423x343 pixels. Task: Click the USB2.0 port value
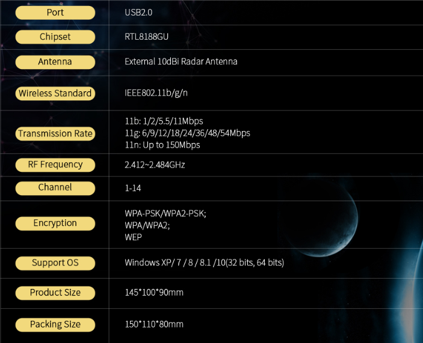pos(138,12)
